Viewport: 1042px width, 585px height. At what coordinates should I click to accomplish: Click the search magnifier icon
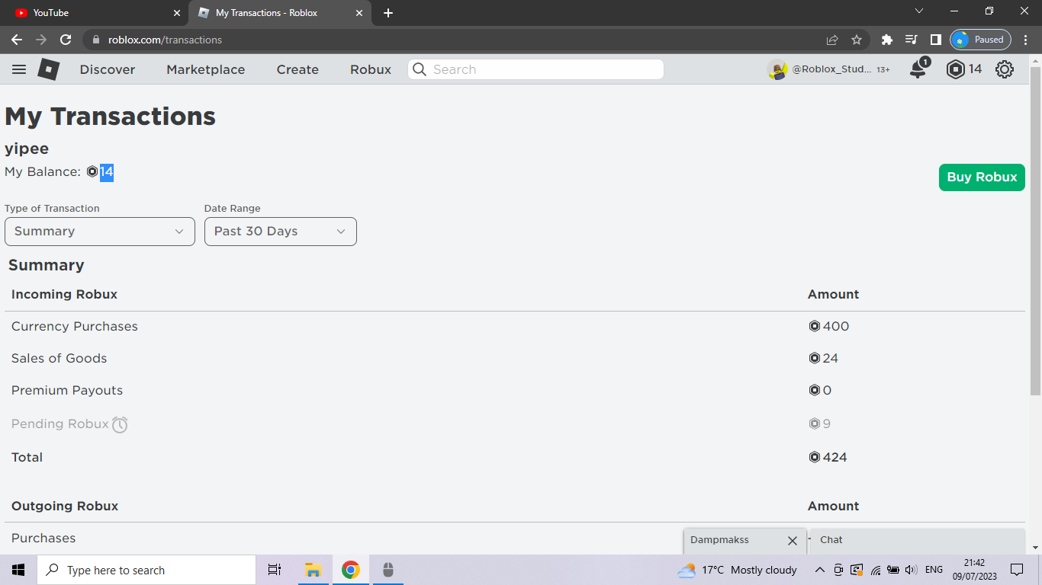pos(419,69)
